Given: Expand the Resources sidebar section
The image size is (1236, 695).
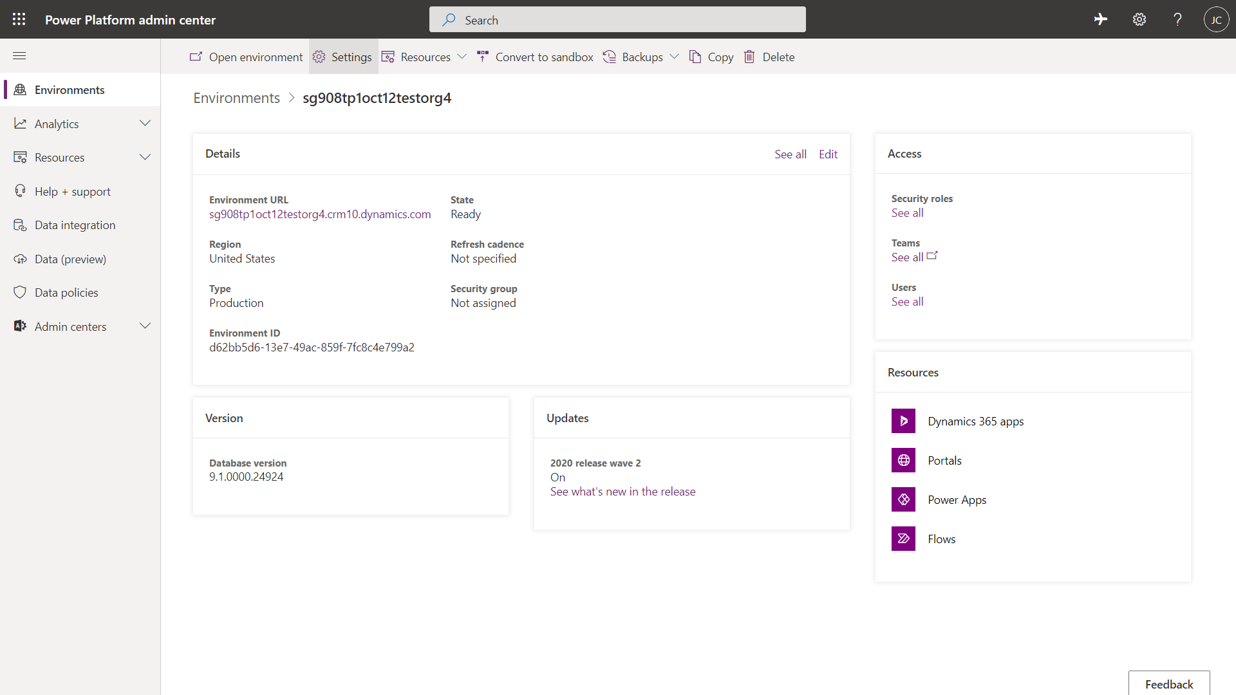Looking at the screenshot, I should point(145,157).
